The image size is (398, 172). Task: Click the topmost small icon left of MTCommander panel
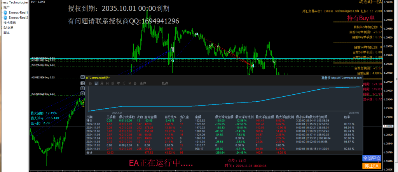82,77
